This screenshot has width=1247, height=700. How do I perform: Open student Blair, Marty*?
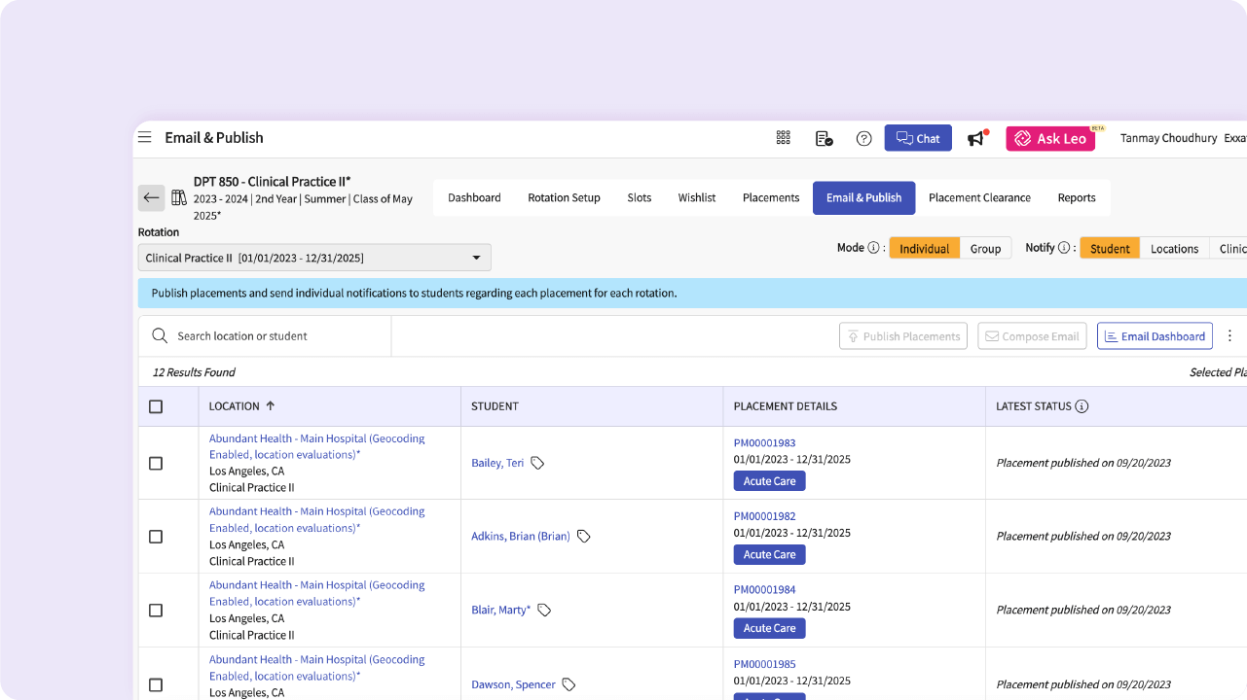point(501,610)
